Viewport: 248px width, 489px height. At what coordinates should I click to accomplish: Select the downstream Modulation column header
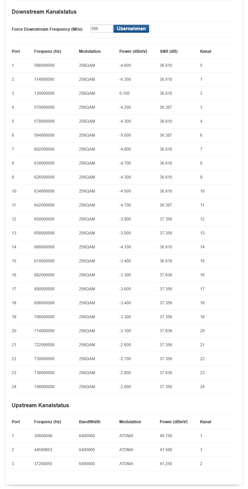(x=90, y=51)
